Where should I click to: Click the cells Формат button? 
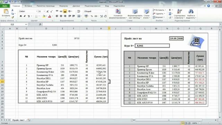[159, 17]
